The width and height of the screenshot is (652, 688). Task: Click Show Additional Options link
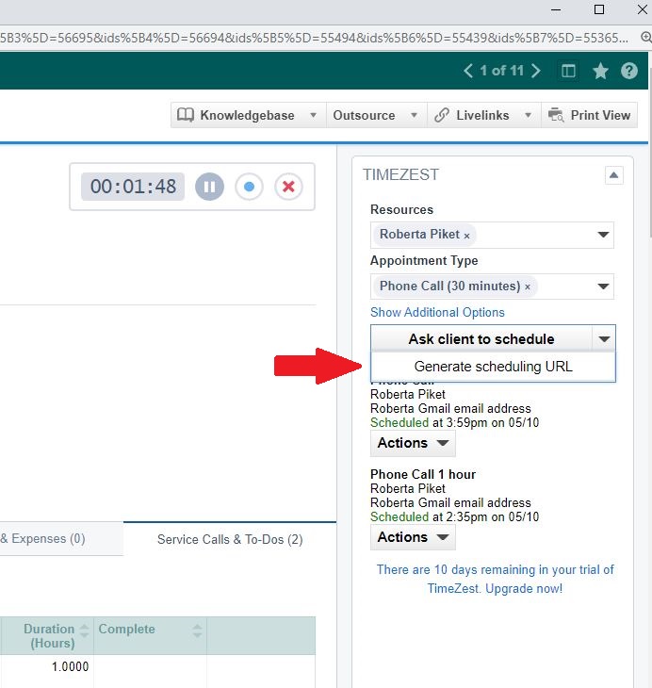[437, 312]
